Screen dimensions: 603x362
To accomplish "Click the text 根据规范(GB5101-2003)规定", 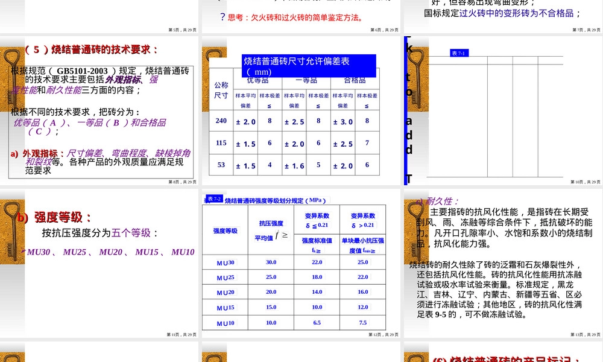I will 74,71.
